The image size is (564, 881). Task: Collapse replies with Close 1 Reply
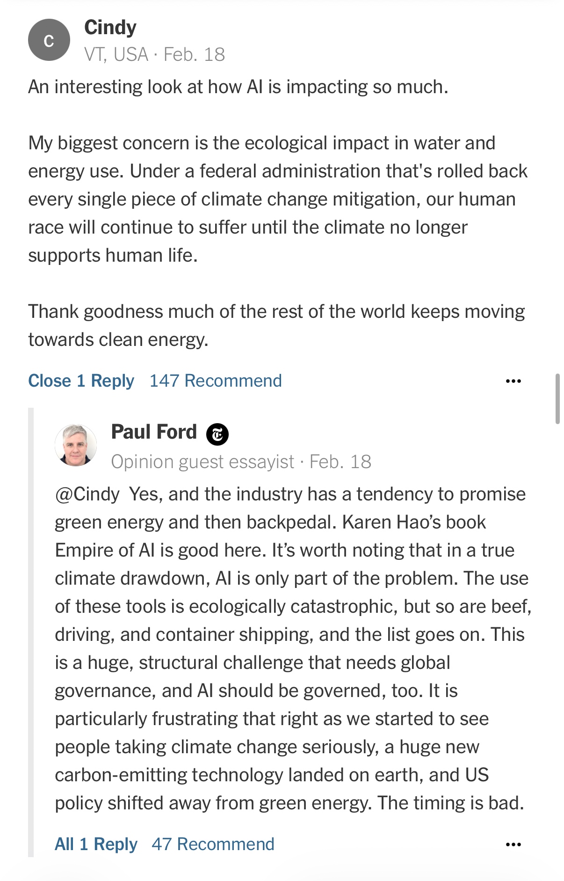(81, 381)
